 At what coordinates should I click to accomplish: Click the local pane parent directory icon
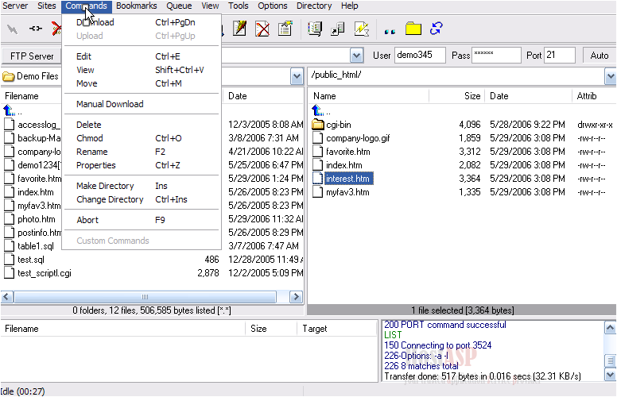coord(9,110)
